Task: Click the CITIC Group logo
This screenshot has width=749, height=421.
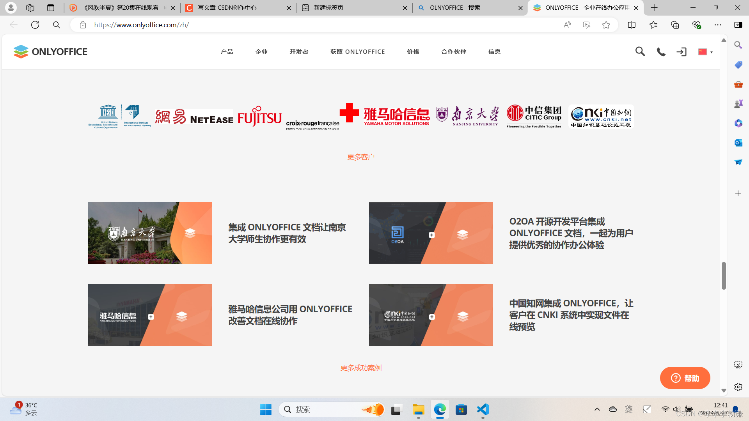Action: coord(534,116)
